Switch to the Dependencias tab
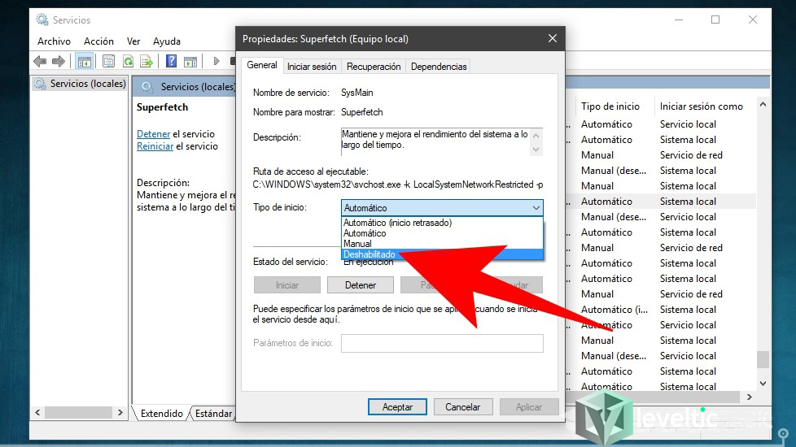Image resolution: width=796 pixels, height=447 pixels. pos(439,67)
